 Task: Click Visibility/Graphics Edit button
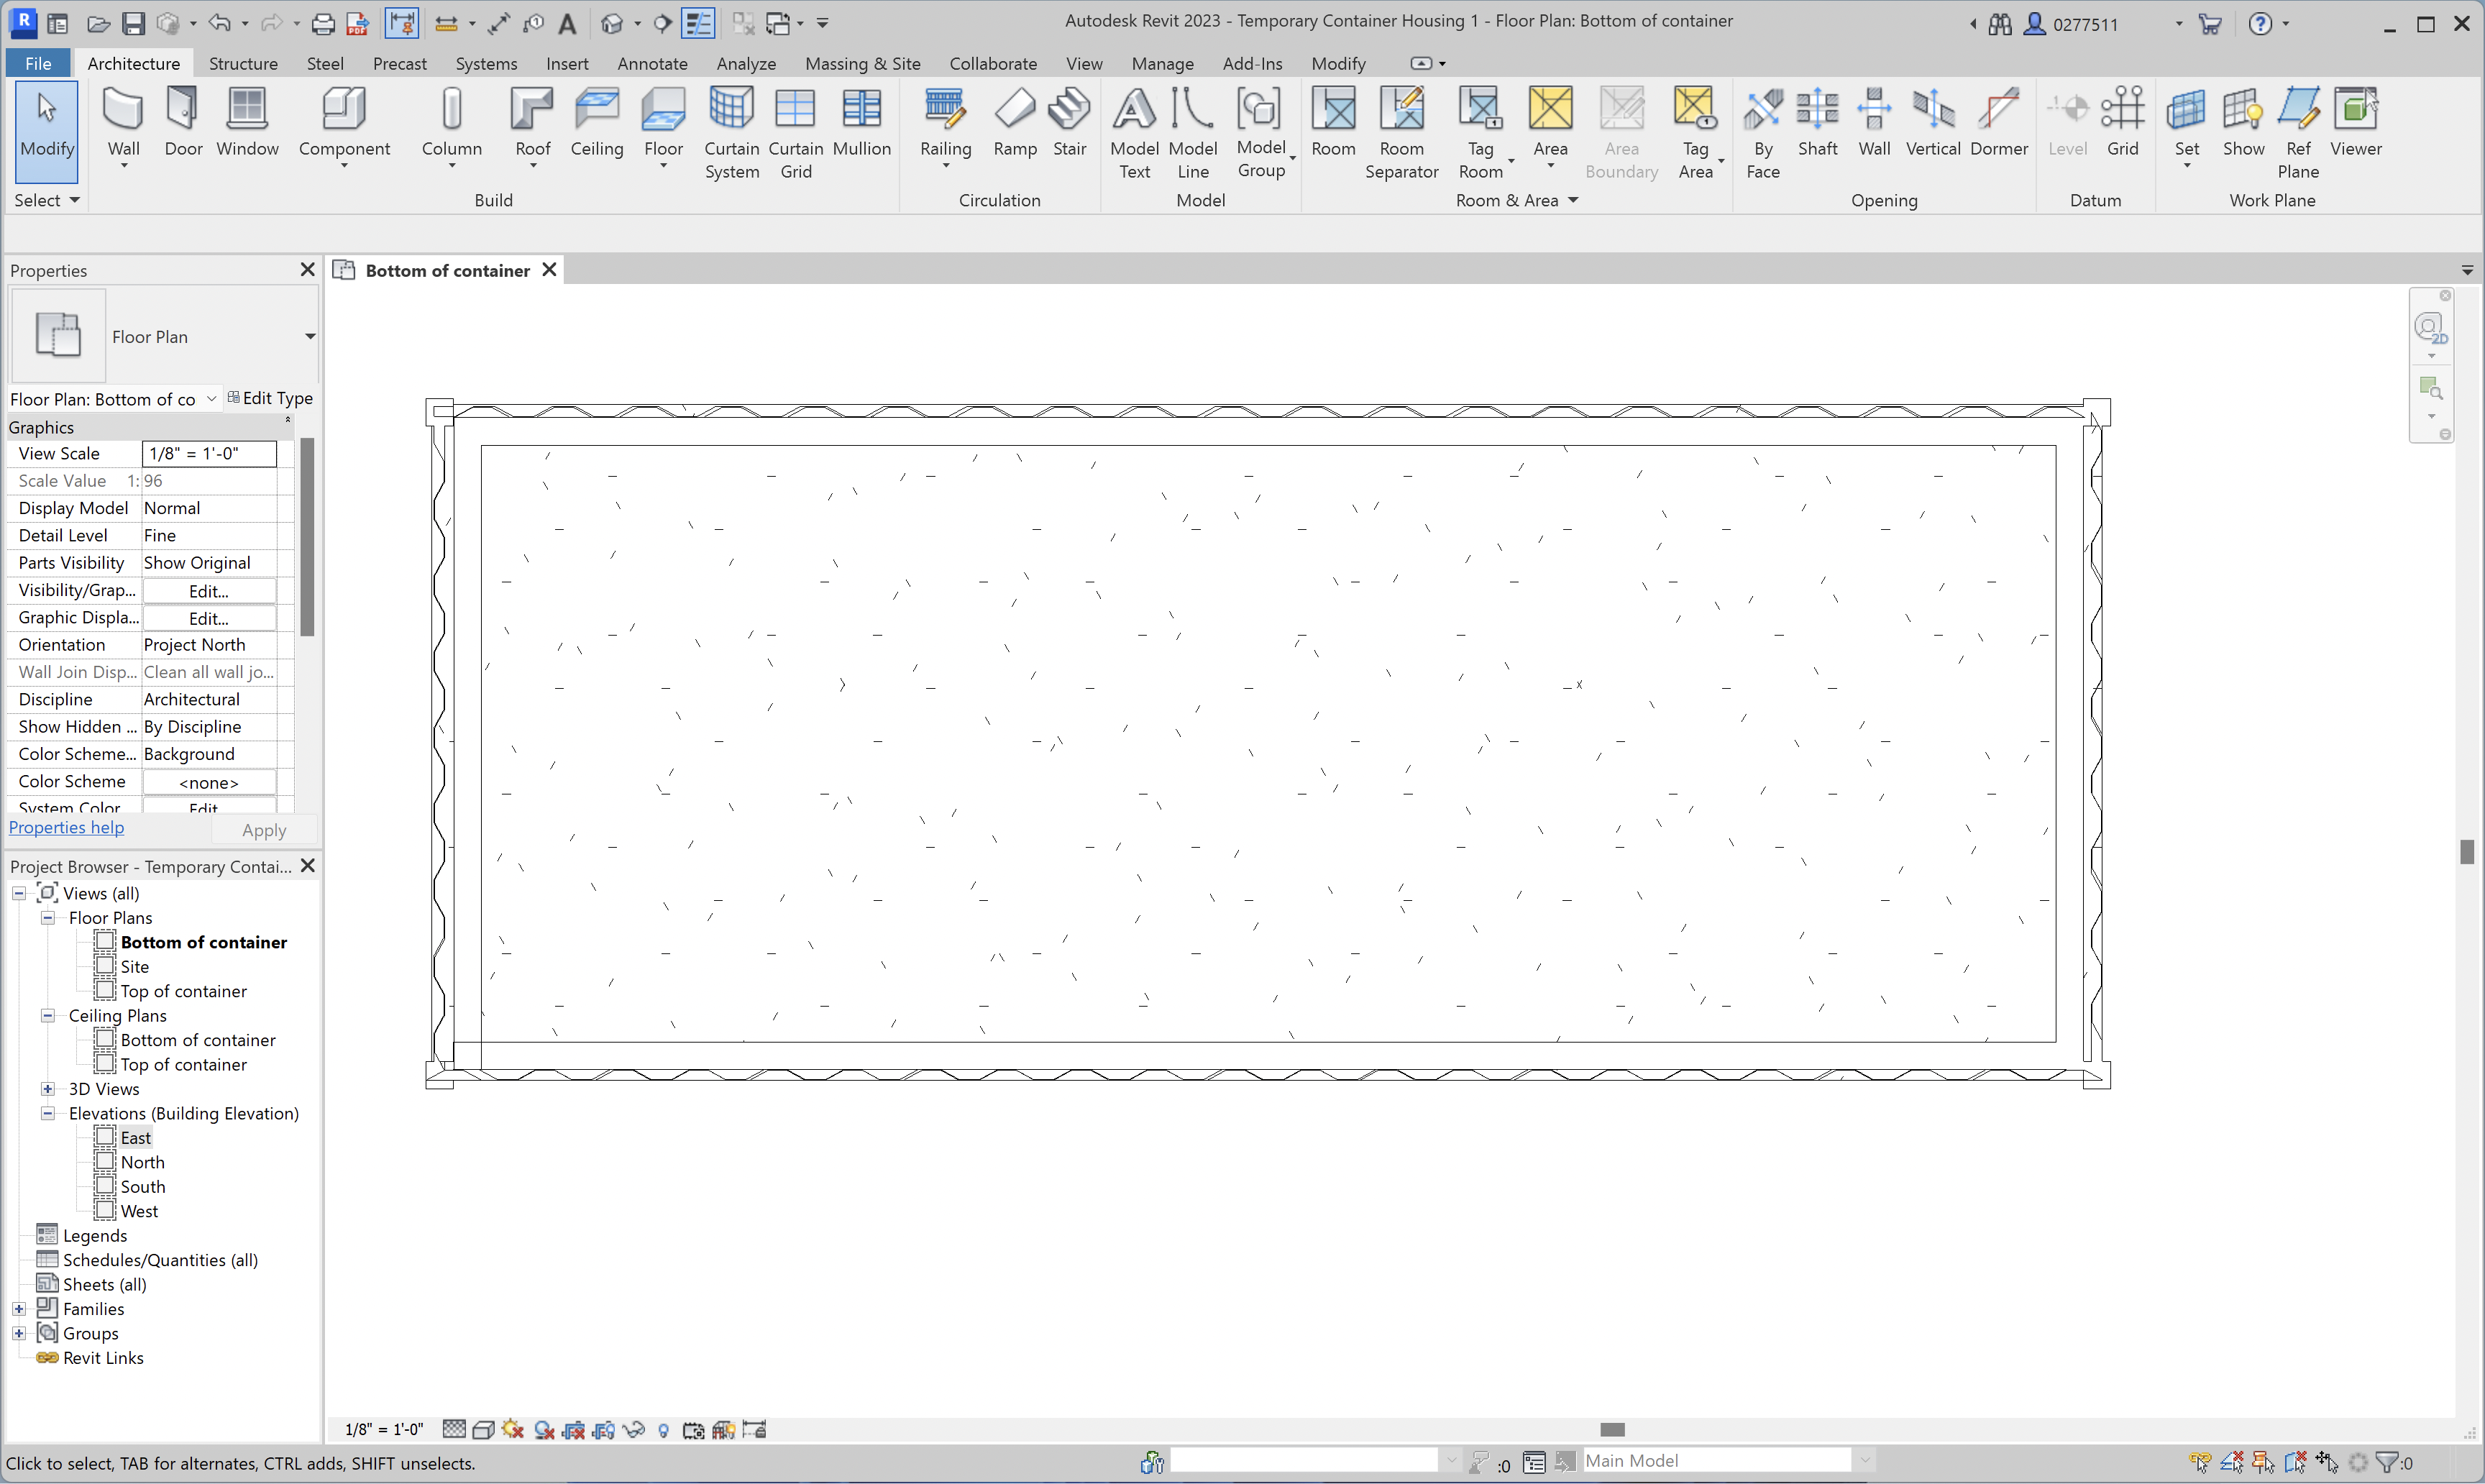tap(209, 591)
